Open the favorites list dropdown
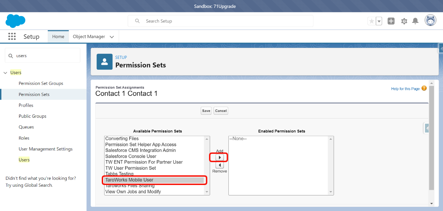Screen dimensions: 443x211 click(x=379, y=21)
